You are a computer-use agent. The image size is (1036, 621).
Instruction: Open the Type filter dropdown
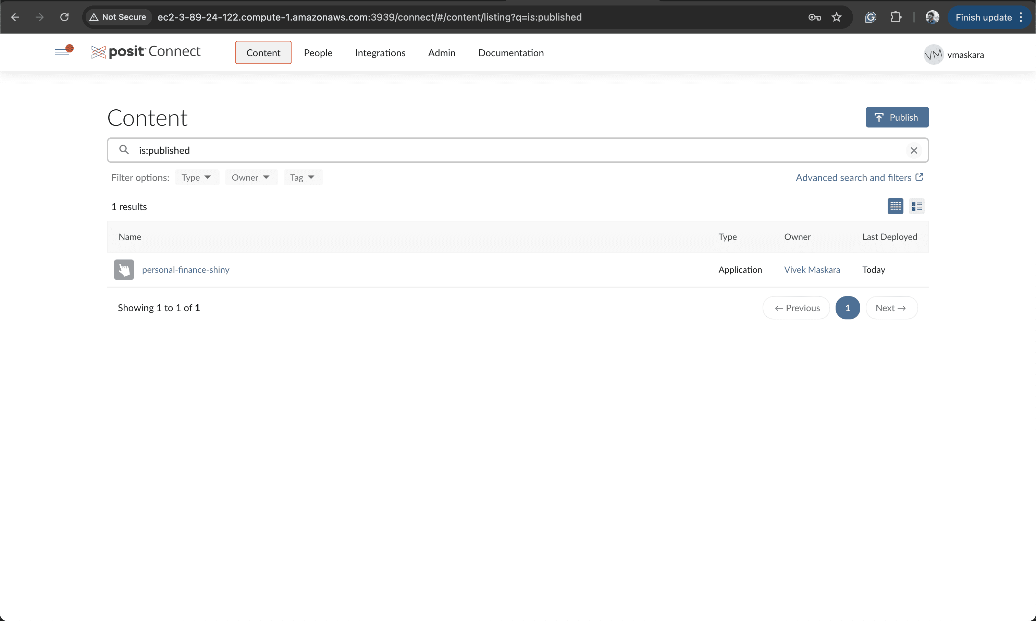click(197, 177)
